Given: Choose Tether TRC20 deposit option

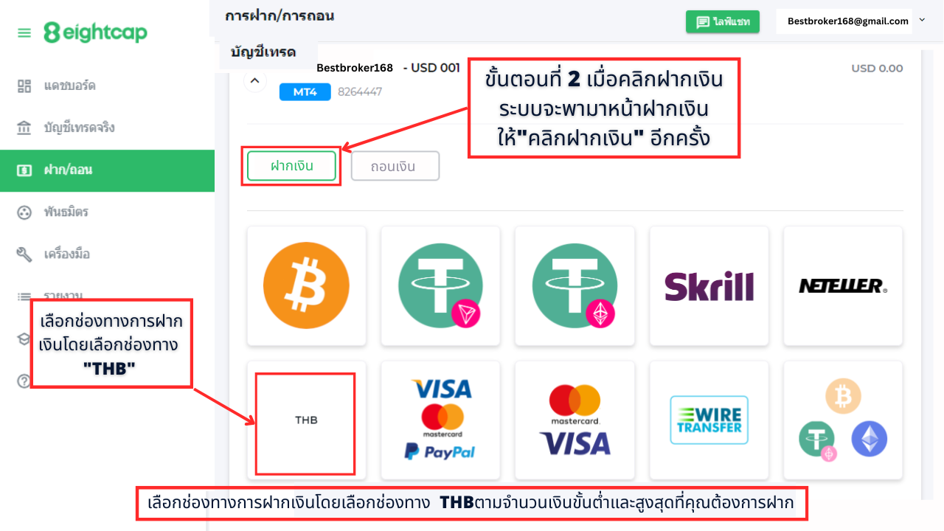Looking at the screenshot, I should 440,285.
